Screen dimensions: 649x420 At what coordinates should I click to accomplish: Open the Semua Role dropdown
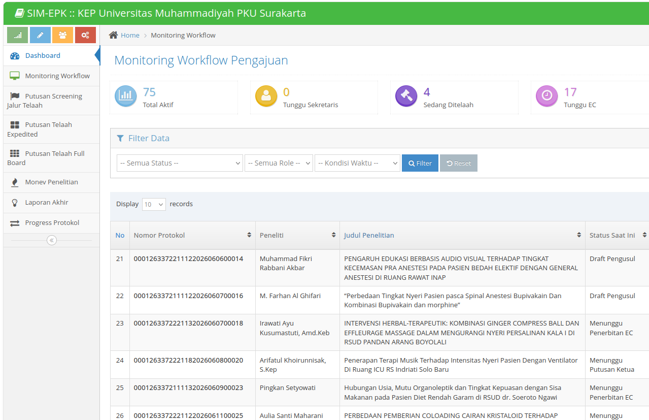[279, 163]
